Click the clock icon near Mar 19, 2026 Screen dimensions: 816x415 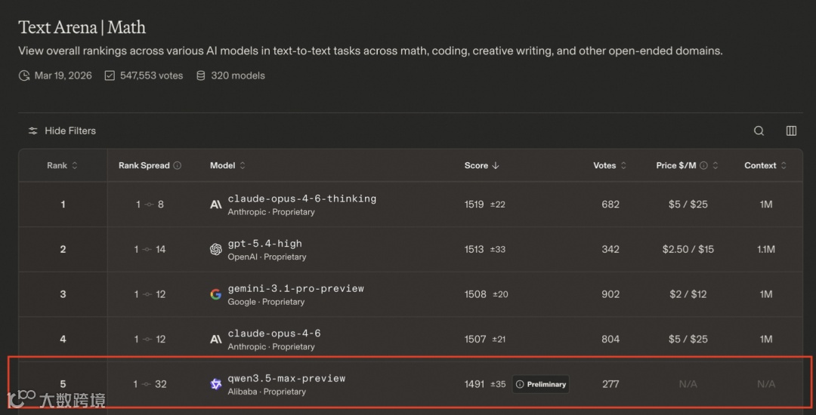[x=24, y=76]
